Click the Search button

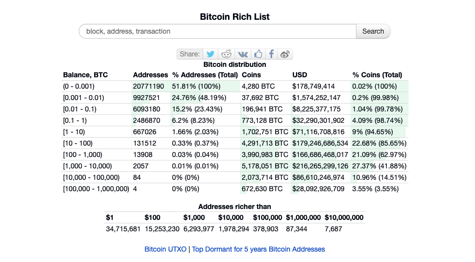point(373,31)
